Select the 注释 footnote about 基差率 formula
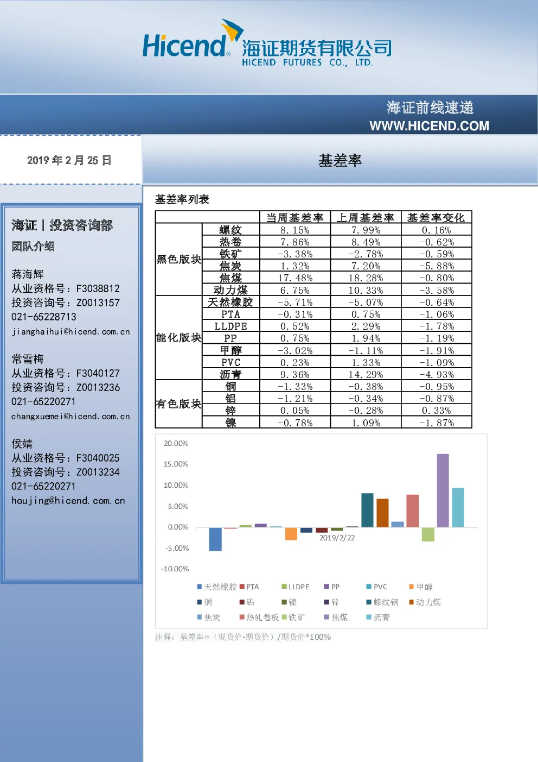 click(243, 637)
